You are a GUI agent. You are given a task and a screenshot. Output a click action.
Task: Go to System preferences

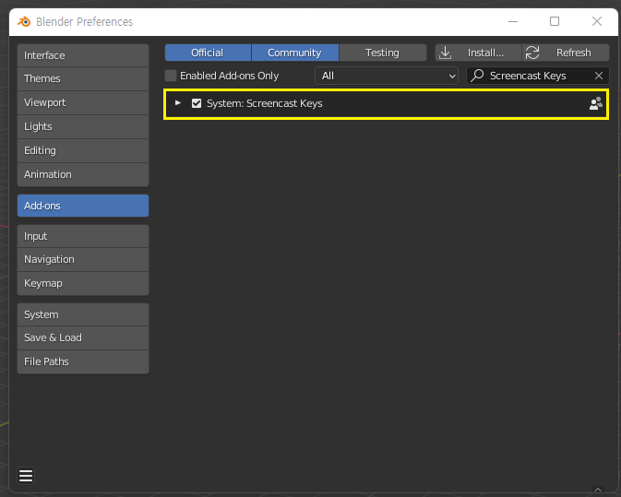(x=83, y=314)
